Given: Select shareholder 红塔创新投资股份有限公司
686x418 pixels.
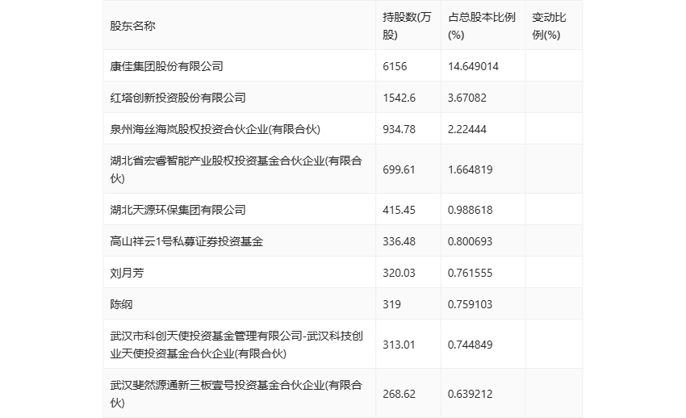Looking at the screenshot, I should click(178, 98).
